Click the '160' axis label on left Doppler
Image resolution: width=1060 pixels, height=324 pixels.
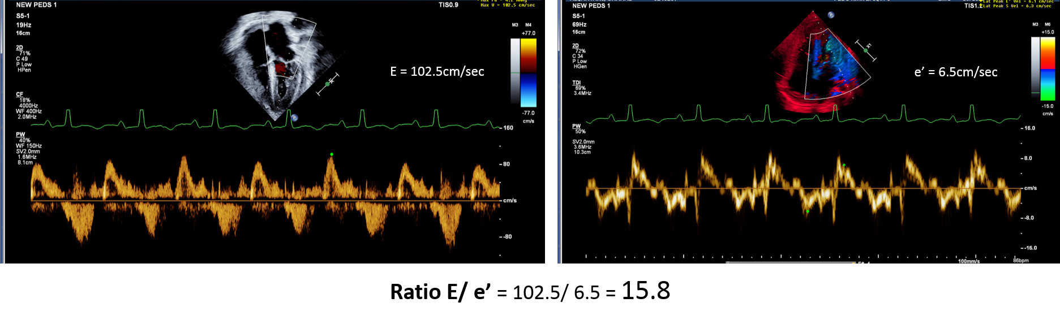coord(508,128)
